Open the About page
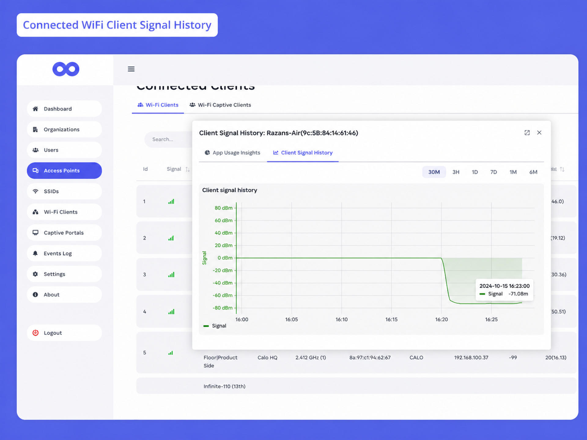Image resolution: width=587 pixels, height=440 pixels. click(64, 295)
